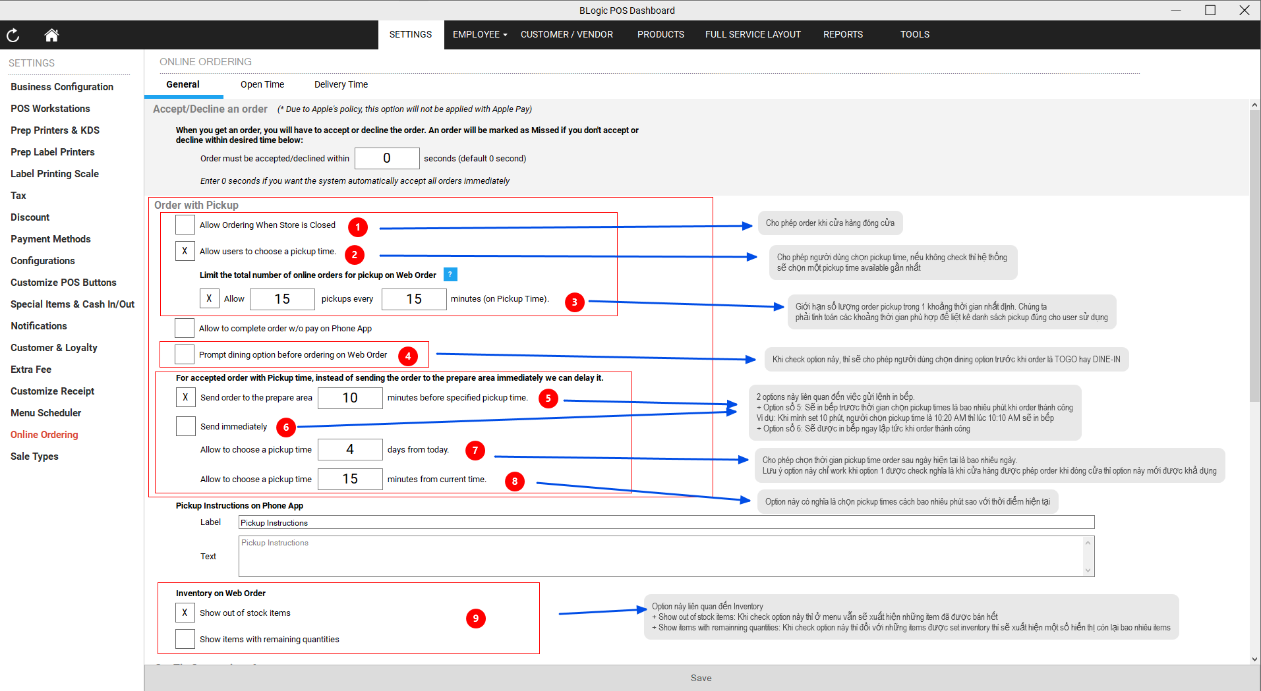
Task: Toggle Show items with remaining quantities
Action: [185, 639]
